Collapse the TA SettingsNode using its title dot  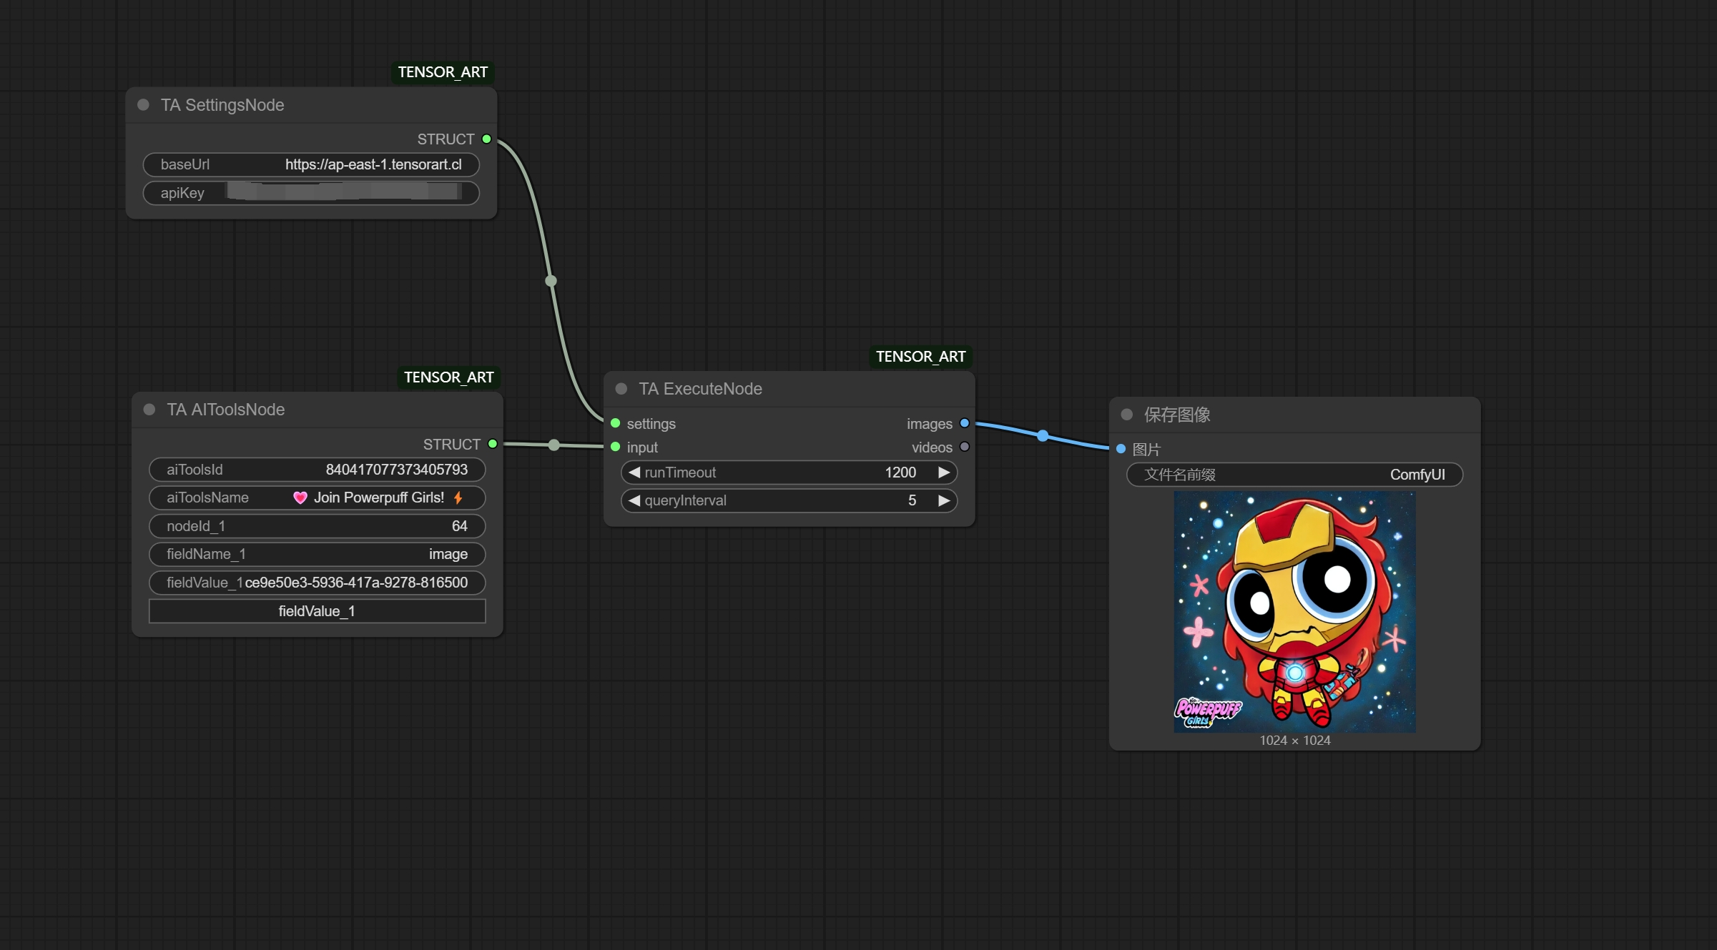tap(143, 105)
